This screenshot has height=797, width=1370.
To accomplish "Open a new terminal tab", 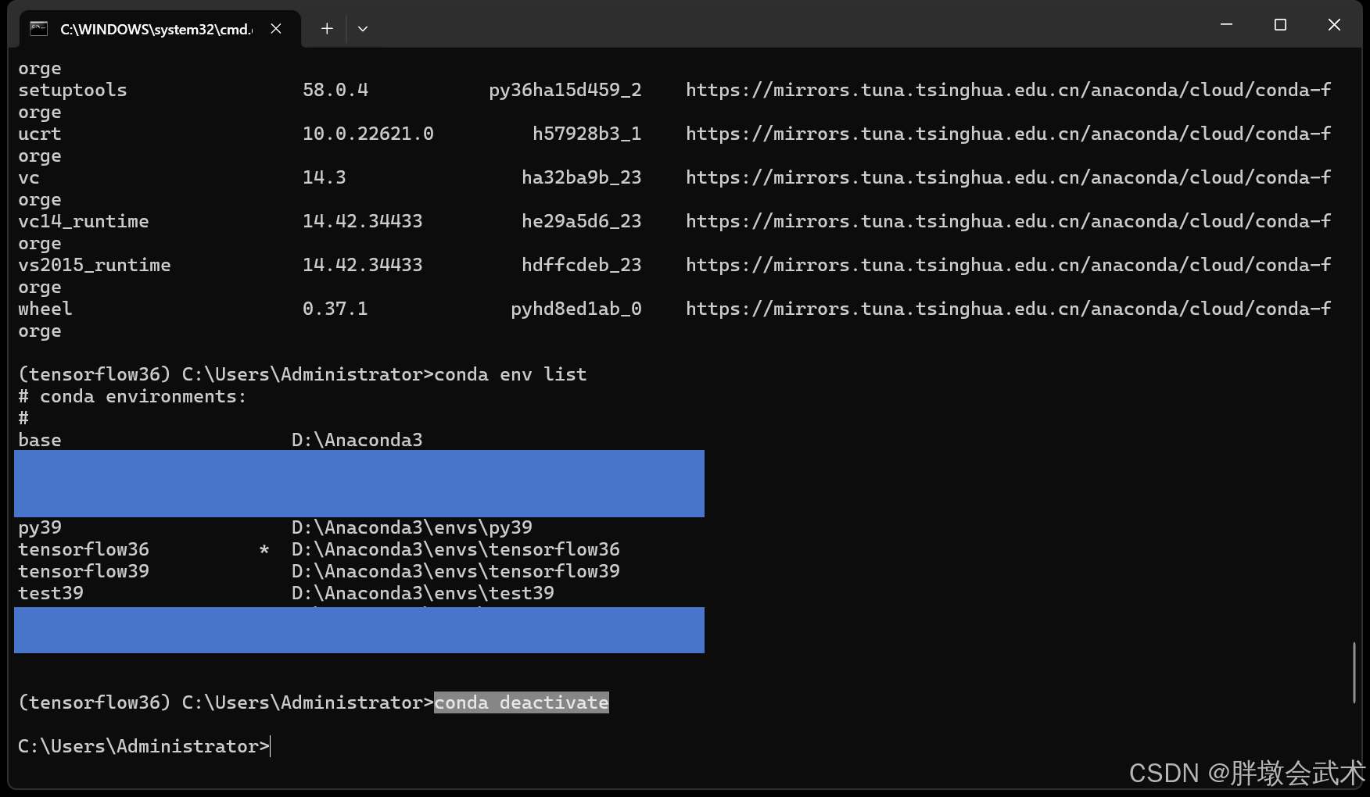I will [327, 29].
